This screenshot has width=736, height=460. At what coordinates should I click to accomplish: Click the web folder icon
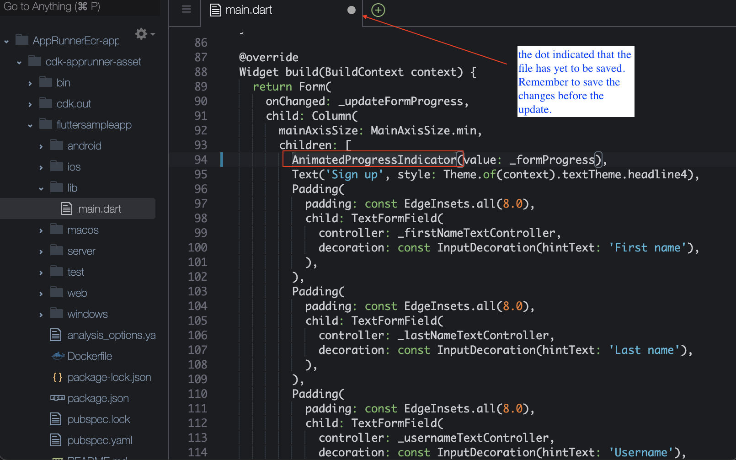point(57,292)
